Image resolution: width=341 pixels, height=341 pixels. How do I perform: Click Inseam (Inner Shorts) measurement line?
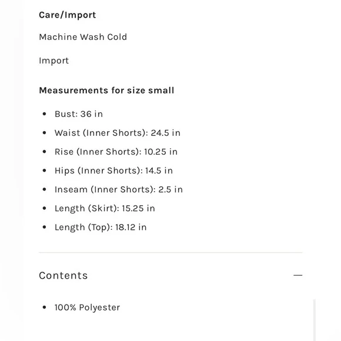(x=119, y=190)
